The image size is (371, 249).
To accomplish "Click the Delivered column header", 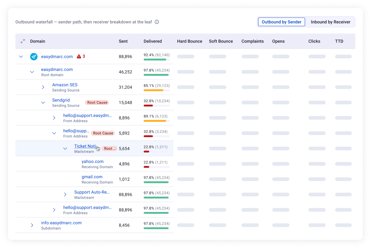I will pyautogui.click(x=153, y=41).
